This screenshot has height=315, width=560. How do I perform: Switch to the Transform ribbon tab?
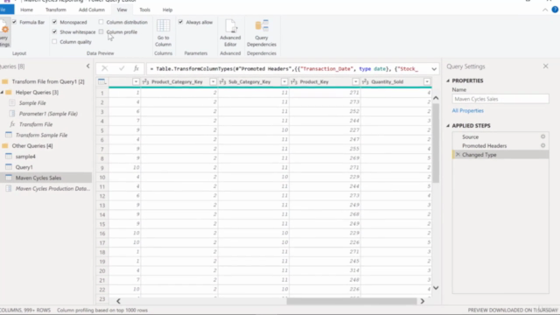pyautogui.click(x=56, y=10)
